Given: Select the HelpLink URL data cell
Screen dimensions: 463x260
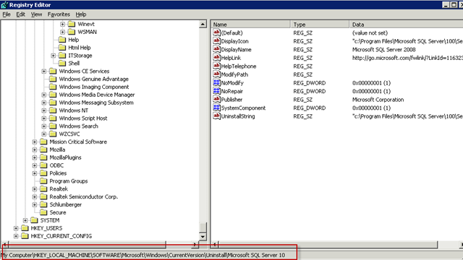Looking at the screenshot, I should (407, 58).
